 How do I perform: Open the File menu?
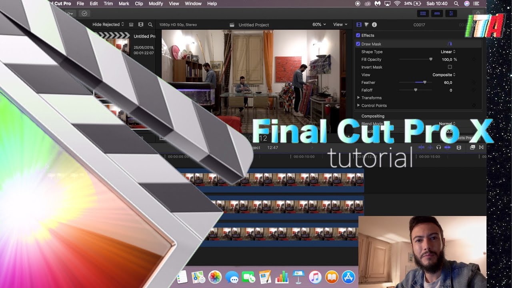pos(80,4)
